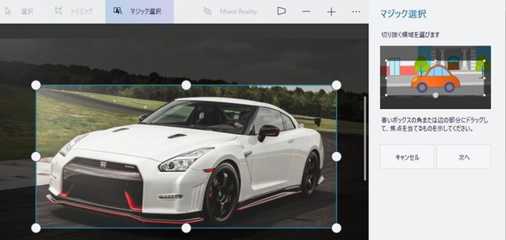Click the top-right selection box handle
The height and width of the screenshot is (240, 506).
pos(336,85)
